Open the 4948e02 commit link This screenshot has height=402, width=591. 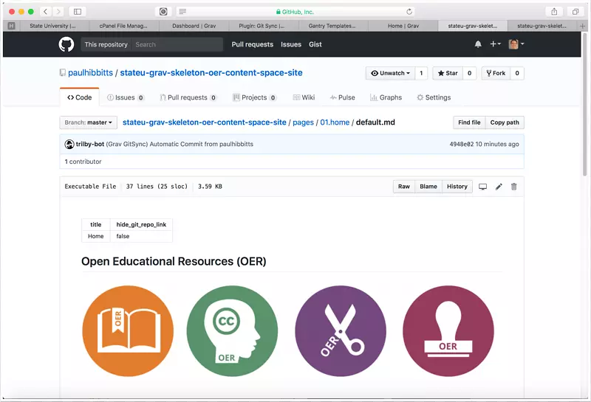(x=461, y=144)
